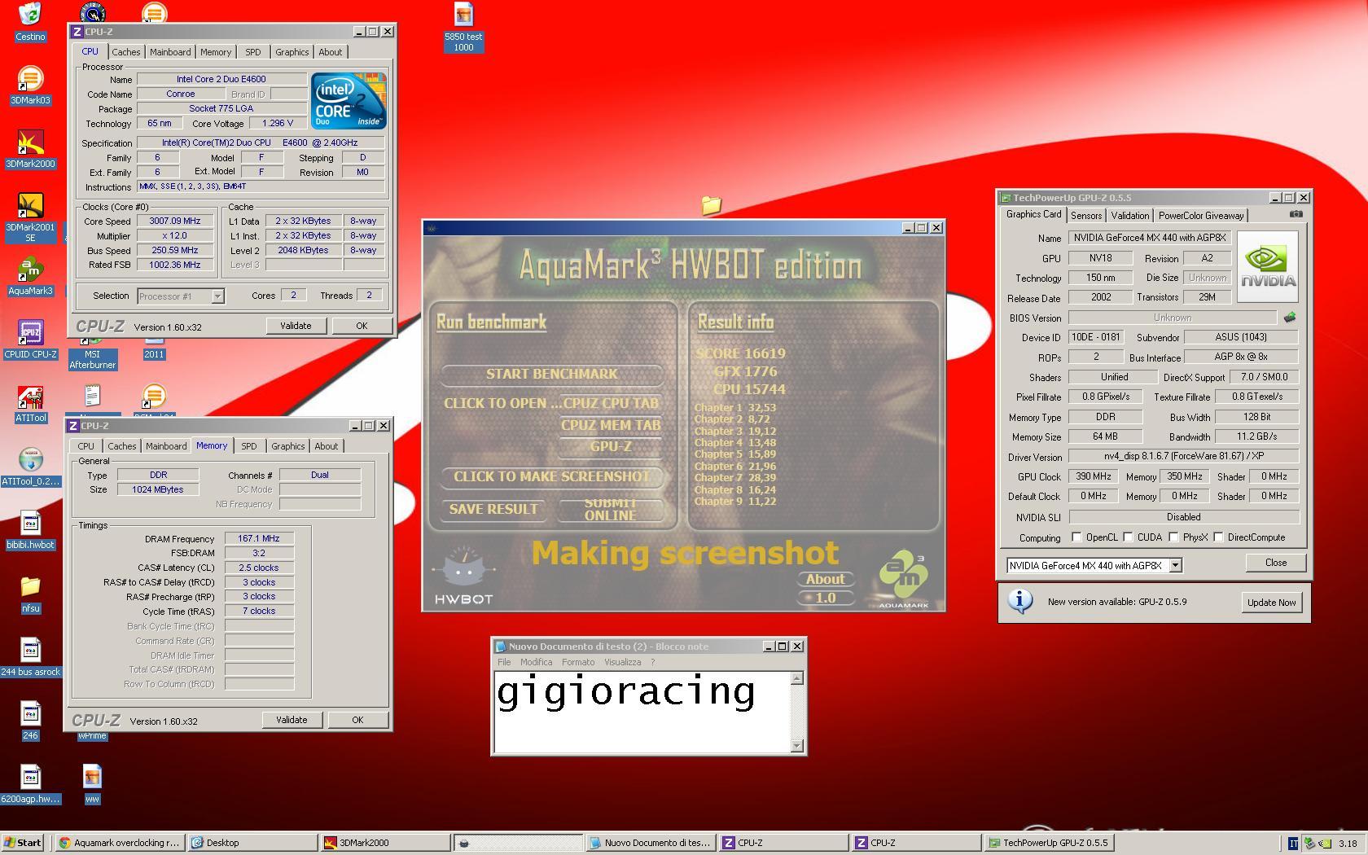Viewport: 1368px width, 855px height.
Task: Open the yellow folder above AquaMark window
Action: coord(712,205)
